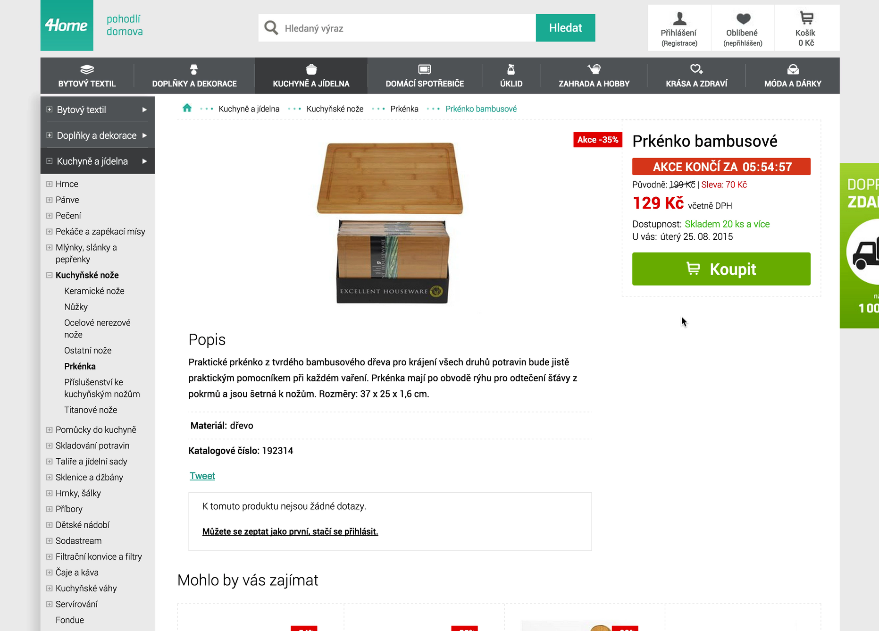Click the search magnifier icon
This screenshot has width=879, height=631.
pos(271,28)
